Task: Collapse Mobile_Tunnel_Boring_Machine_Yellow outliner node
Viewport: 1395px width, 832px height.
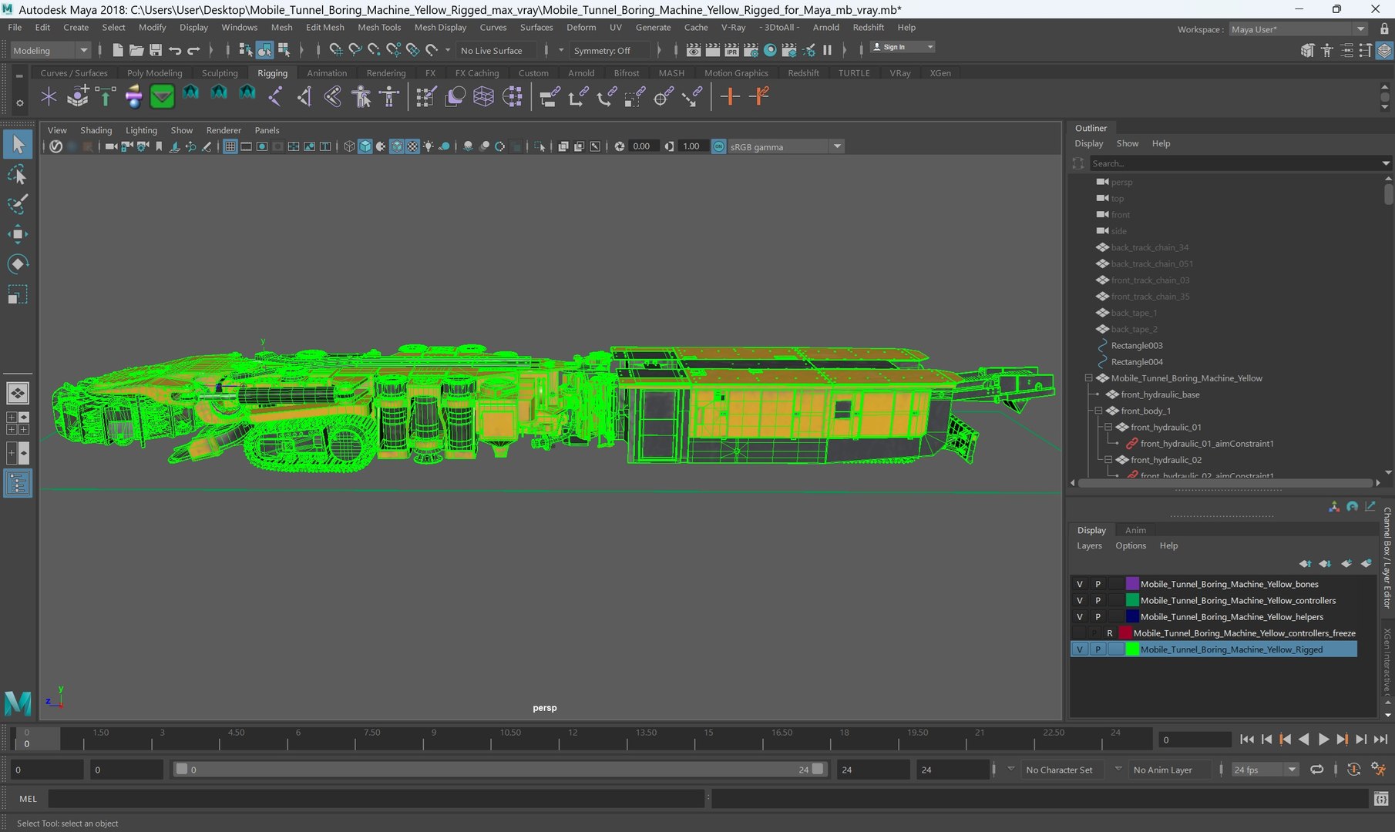Action: pyautogui.click(x=1088, y=378)
